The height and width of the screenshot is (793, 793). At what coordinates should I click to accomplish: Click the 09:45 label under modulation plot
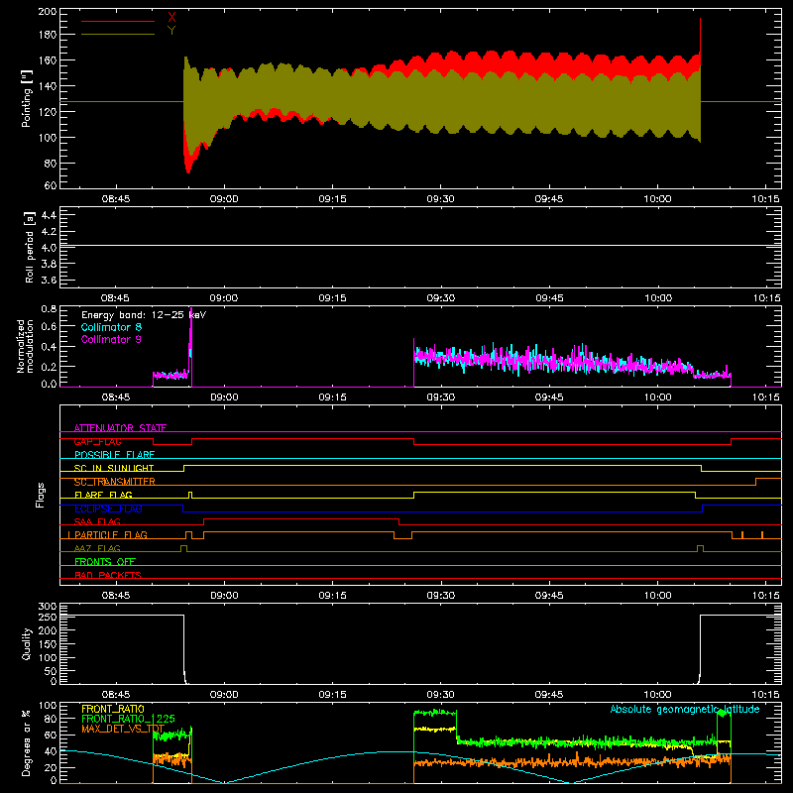(x=549, y=397)
